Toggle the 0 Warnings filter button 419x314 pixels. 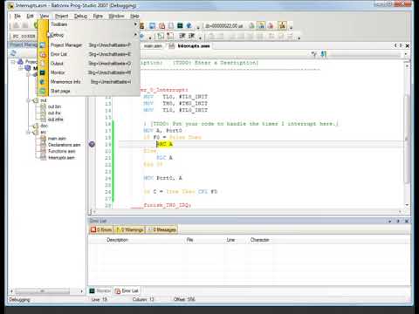tap(129, 229)
